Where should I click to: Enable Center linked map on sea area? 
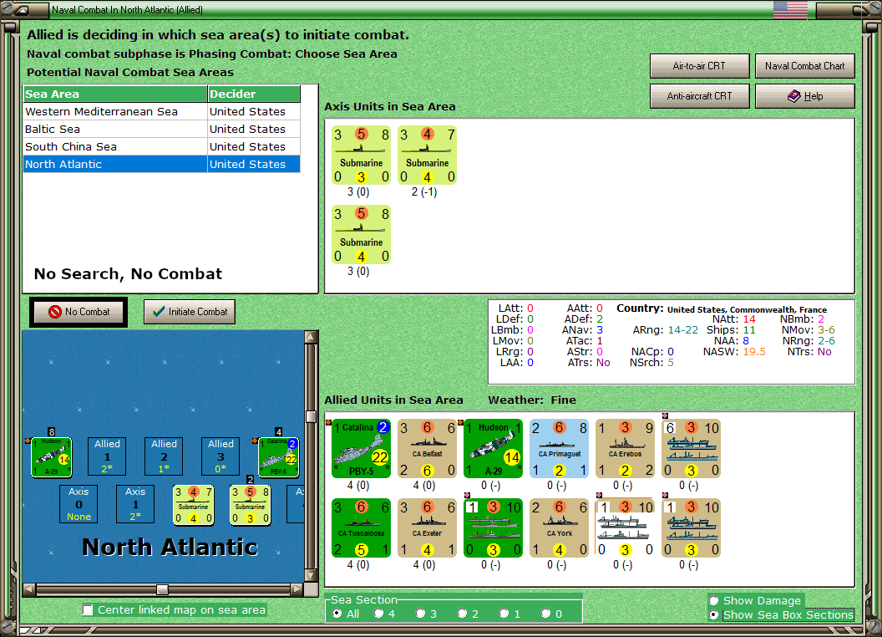88,610
